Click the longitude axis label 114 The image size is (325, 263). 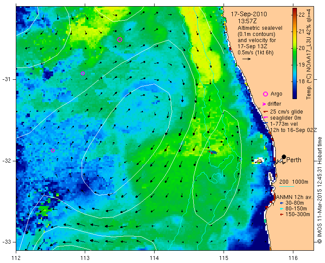coord(155,258)
